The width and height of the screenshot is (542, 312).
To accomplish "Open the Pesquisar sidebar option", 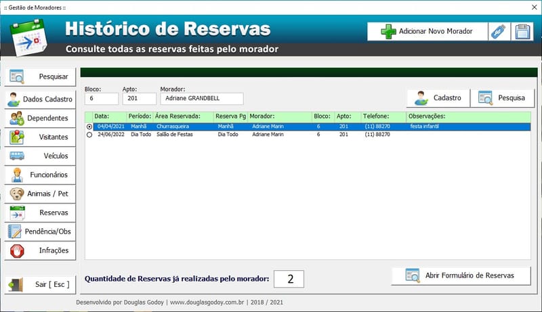I will [x=40, y=76].
